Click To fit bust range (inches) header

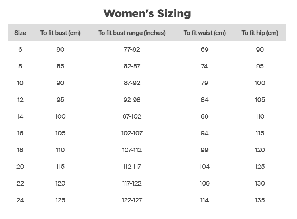(132, 33)
